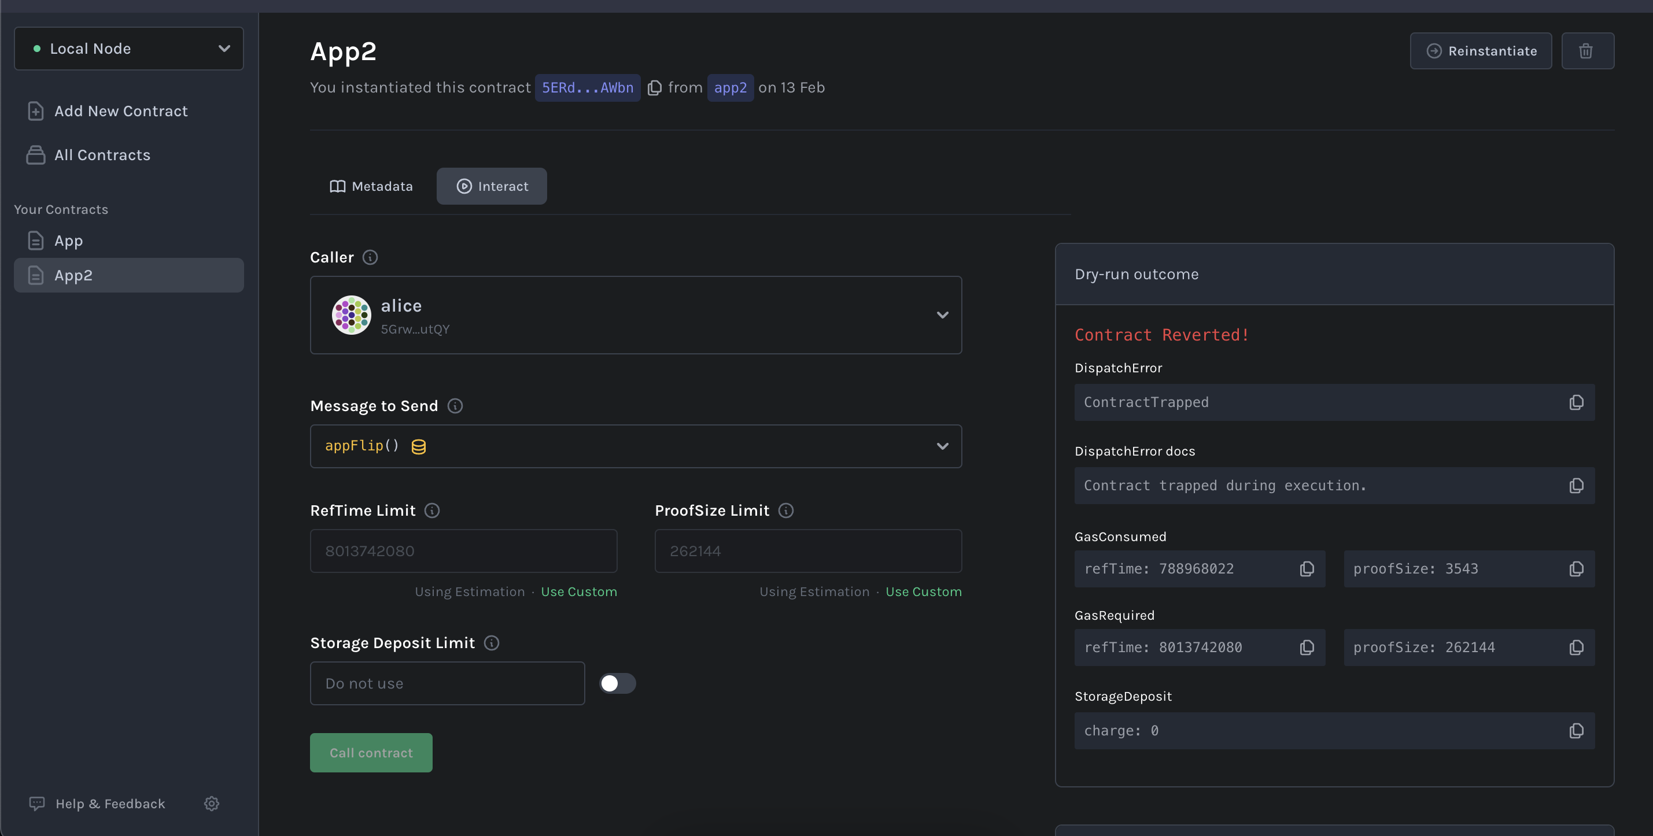Use Custom for ProofSize Limit

923,591
